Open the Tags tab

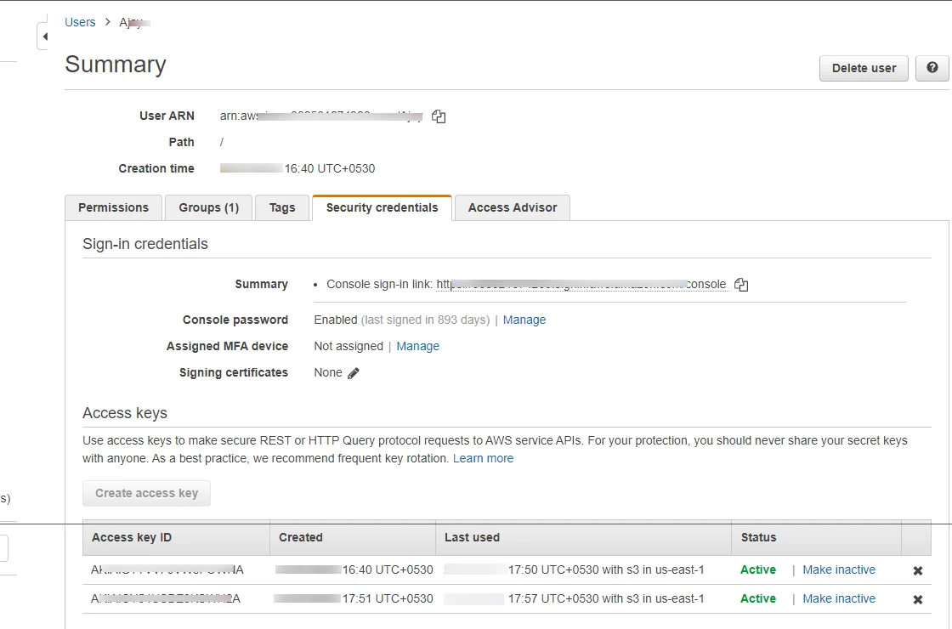(x=282, y=207)
